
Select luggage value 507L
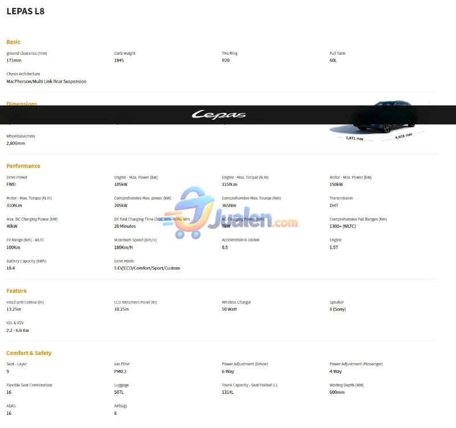coord(119,392)
